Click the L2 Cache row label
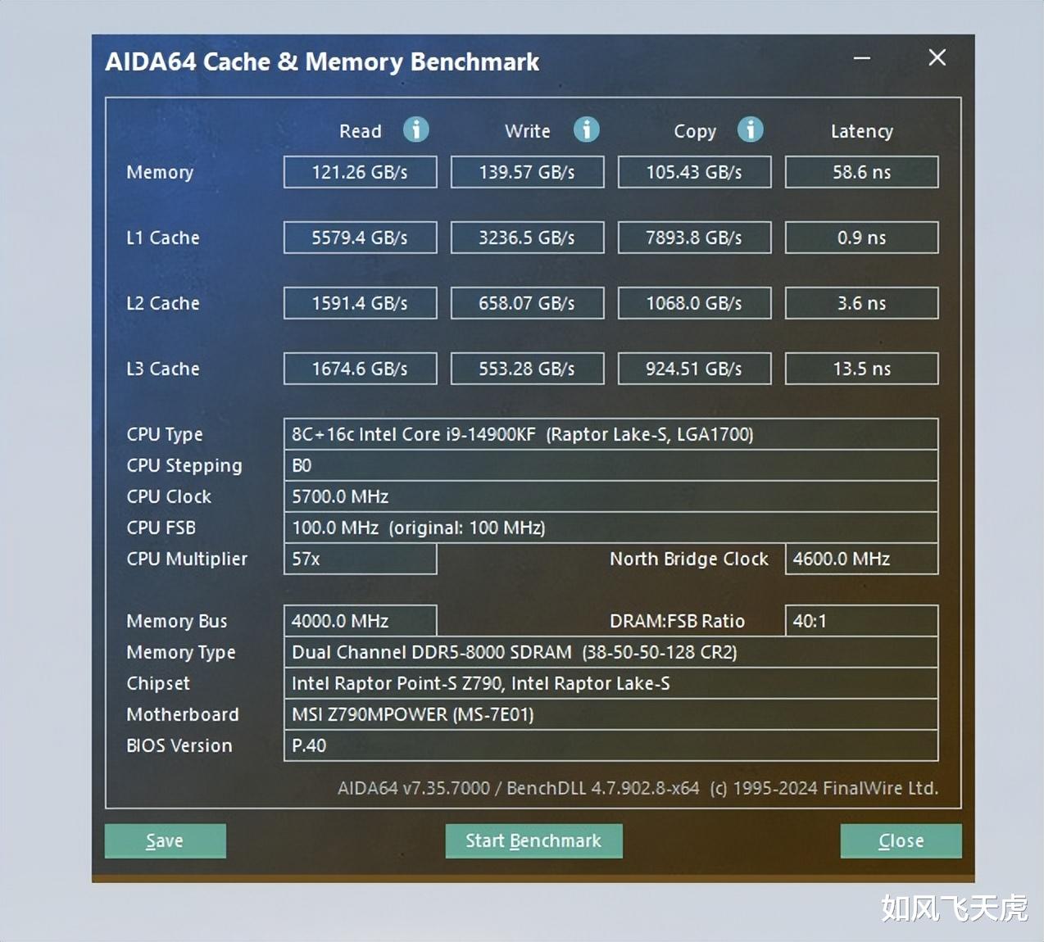The image size is (1044, 942). 163,303
